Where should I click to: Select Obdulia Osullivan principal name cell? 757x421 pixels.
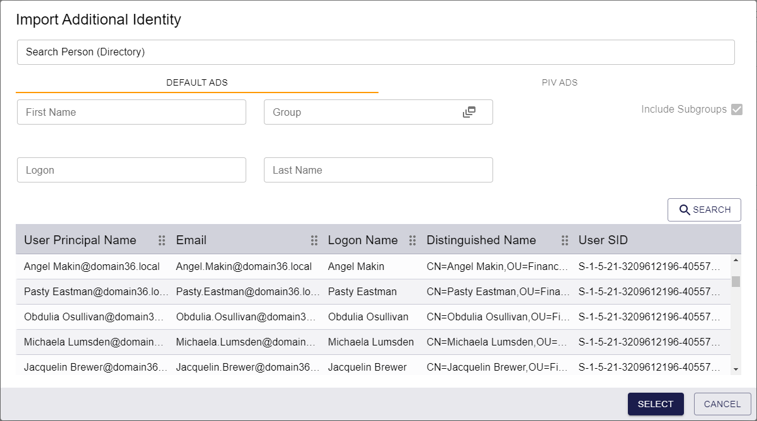pos(94,317)
